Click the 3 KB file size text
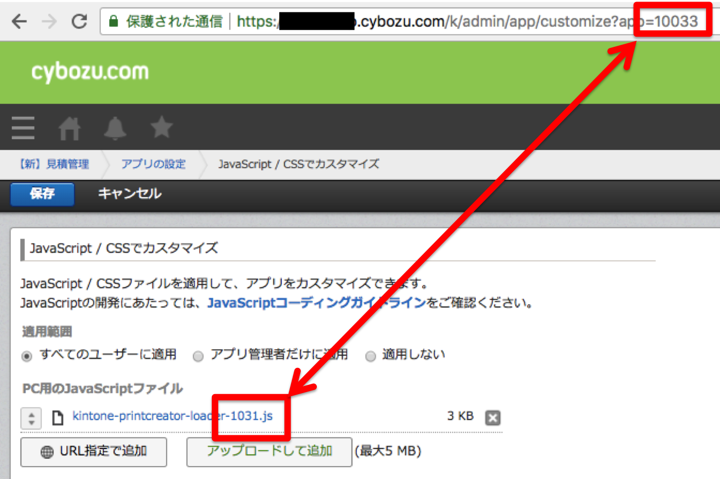This screenshot has height=479, width=720. pos(460,416)
